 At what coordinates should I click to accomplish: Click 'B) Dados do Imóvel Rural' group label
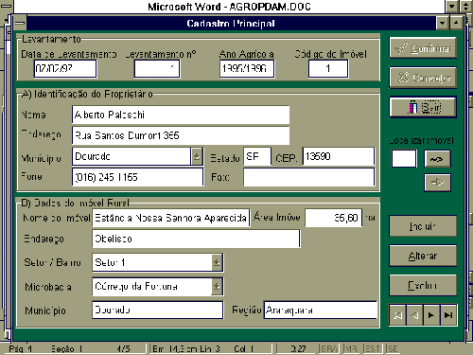pyautogui.click(x=76, y=203)
